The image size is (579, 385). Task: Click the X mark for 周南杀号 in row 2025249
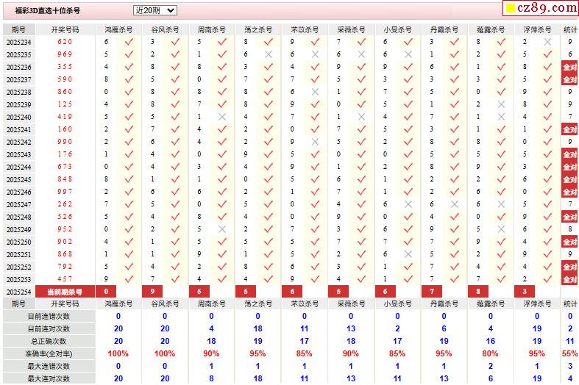pyautogui.click(x=222, y=229)
